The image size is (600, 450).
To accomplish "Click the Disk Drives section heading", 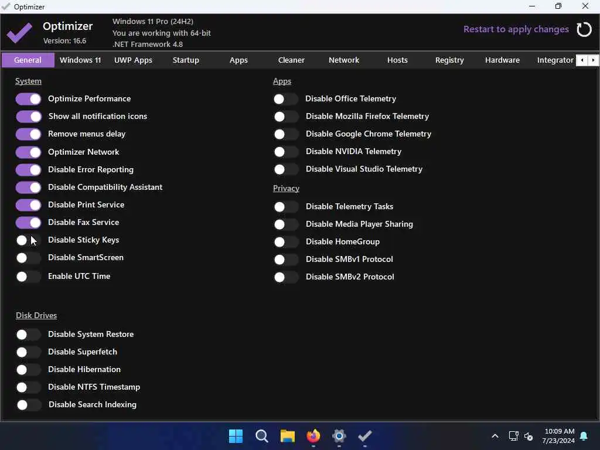I will 36,315.
